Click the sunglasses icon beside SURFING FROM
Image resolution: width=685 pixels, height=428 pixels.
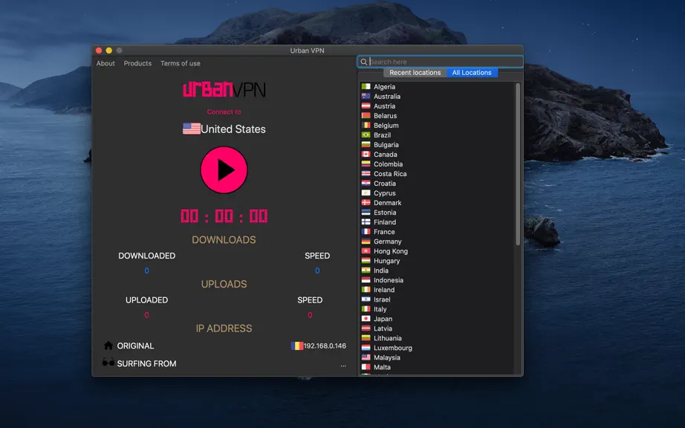point(108,362)
